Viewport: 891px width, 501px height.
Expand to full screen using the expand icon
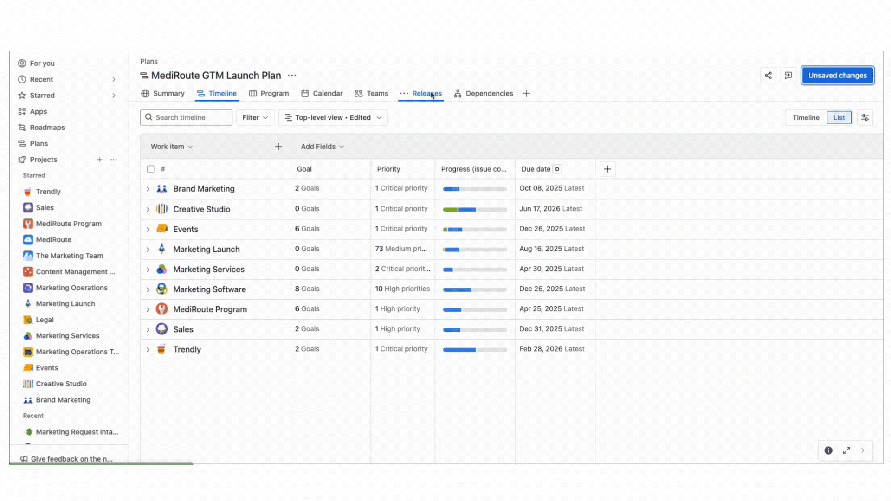(x=846, y=450)
